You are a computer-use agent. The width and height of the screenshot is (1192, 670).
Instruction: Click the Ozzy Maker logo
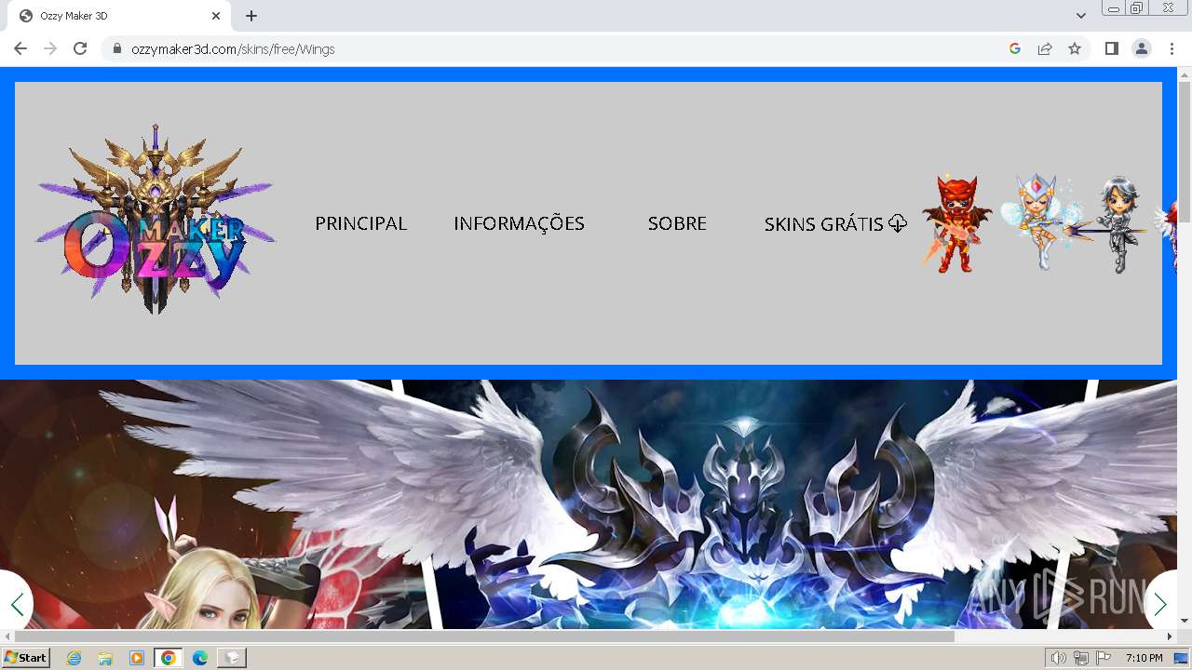[156, 221]
